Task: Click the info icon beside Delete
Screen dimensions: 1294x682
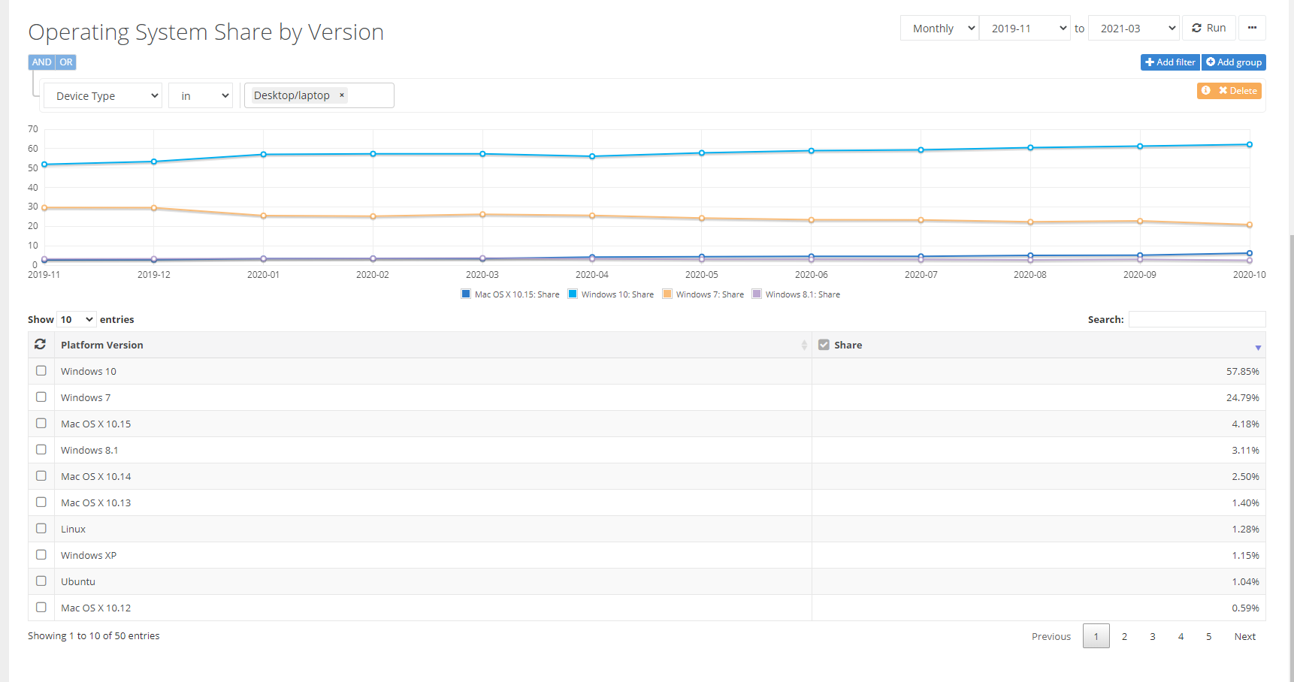Action: pyautogui.click(x=1205, y=90)
